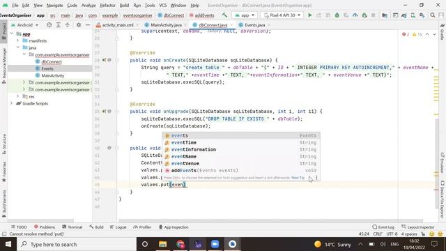The height and width of the screenshot is (251, 446).
Task: Open the Navigate menu
Action: click(x=54, y=5)
